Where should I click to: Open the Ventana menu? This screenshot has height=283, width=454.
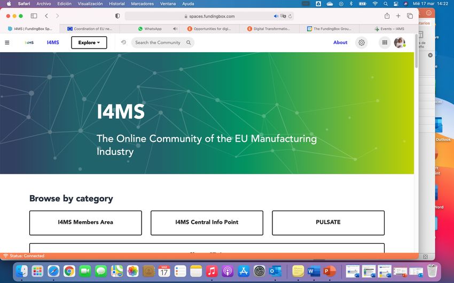click(x=168, y=4)
